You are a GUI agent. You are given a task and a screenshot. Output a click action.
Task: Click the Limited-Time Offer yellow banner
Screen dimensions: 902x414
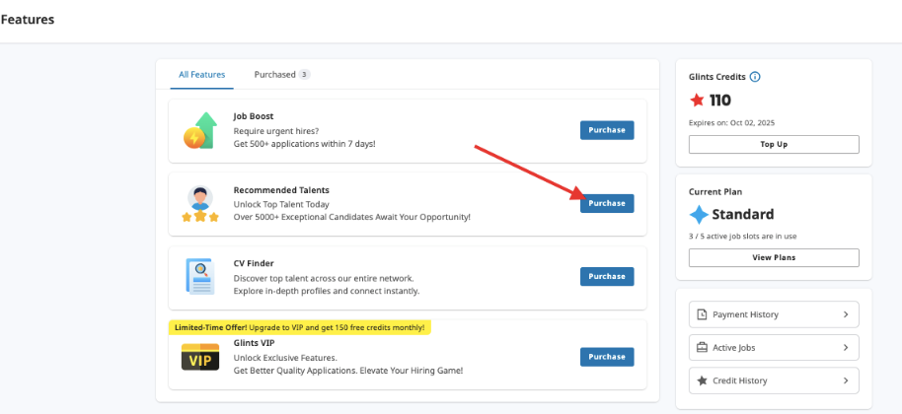point(300,328)
